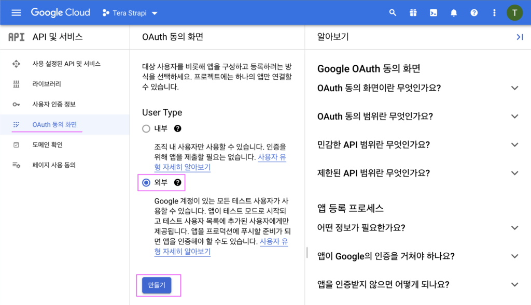Select the 외부 user type radio button
Screen dimensions: 531x305
pyautogui.click(x=146, y=182)
